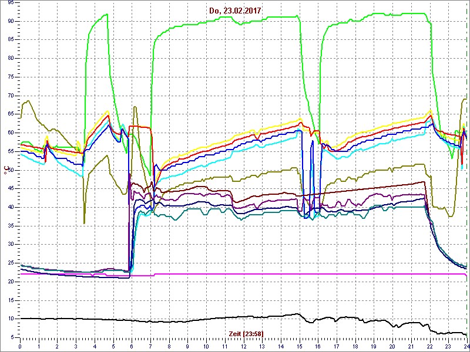Click hour 13 on the time axis
Viewport: 470px width, 352px height.
262,347
